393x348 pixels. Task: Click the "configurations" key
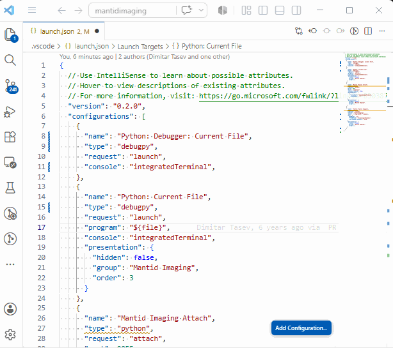point(100,116)
